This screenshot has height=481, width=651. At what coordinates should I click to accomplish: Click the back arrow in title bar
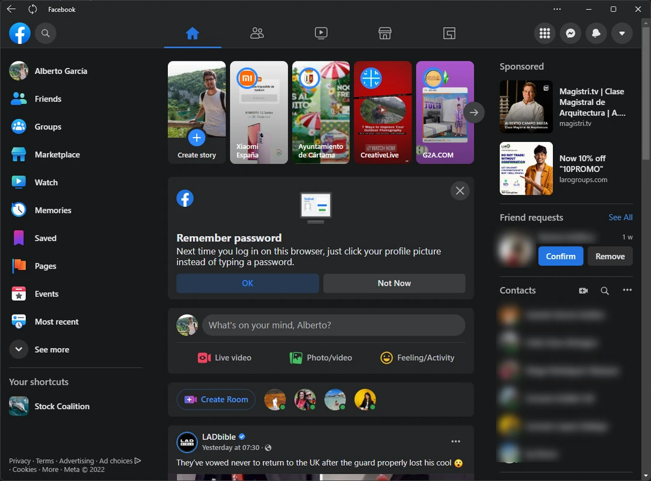(x=11, y=8)
